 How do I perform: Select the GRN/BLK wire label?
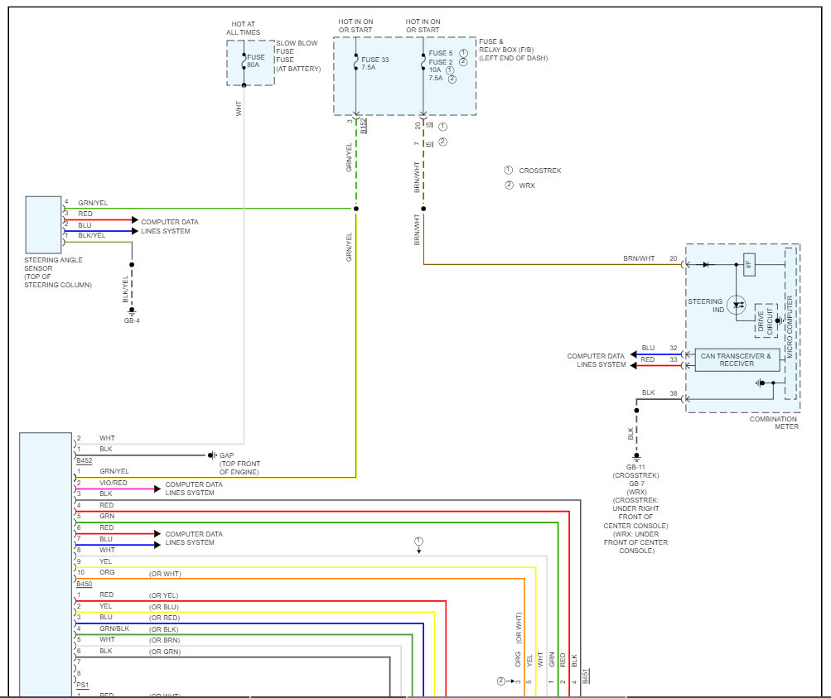click(114, 628)
